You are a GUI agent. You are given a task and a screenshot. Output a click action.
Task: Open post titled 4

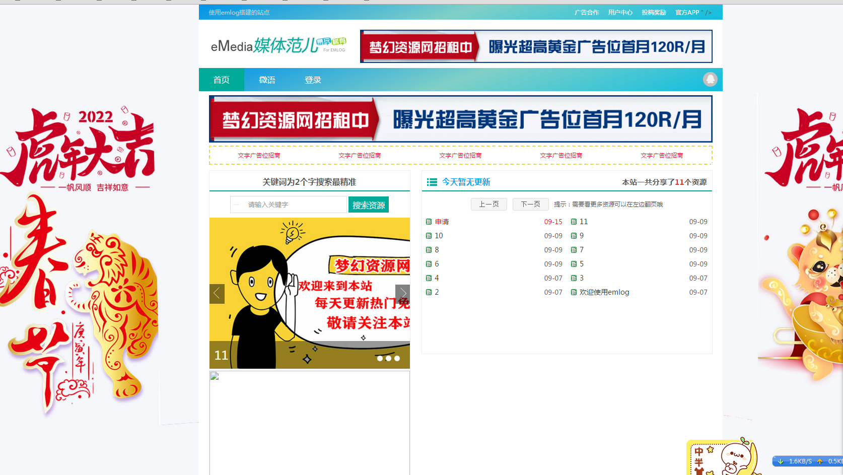437,278
